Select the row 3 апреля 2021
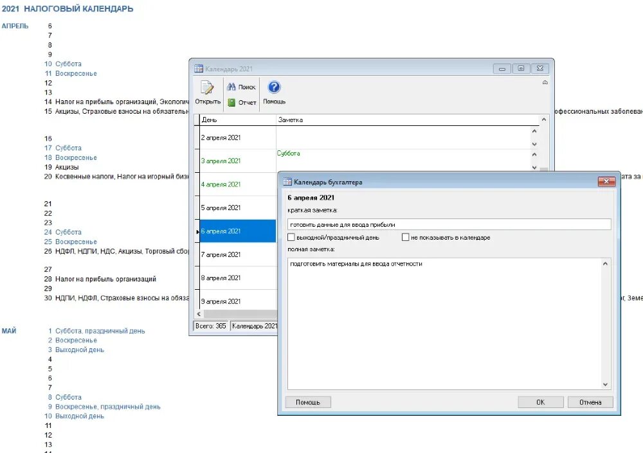Image resolution: width=643 pixels, height=453 pixels. (x=238, y=161)
